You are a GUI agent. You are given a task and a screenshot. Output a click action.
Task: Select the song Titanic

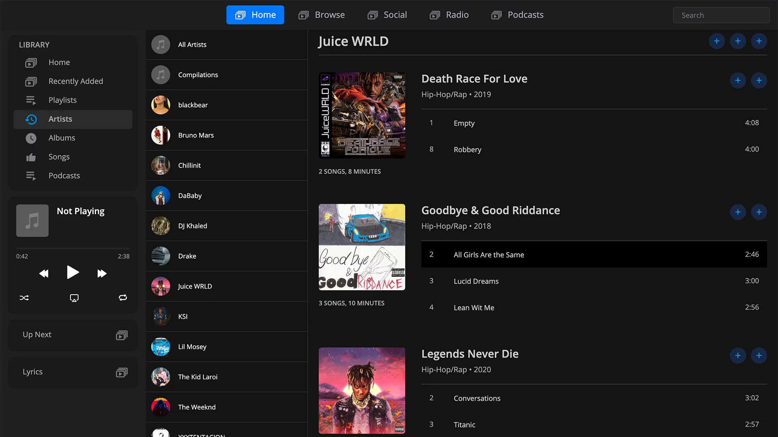click(x=594, y=424)
